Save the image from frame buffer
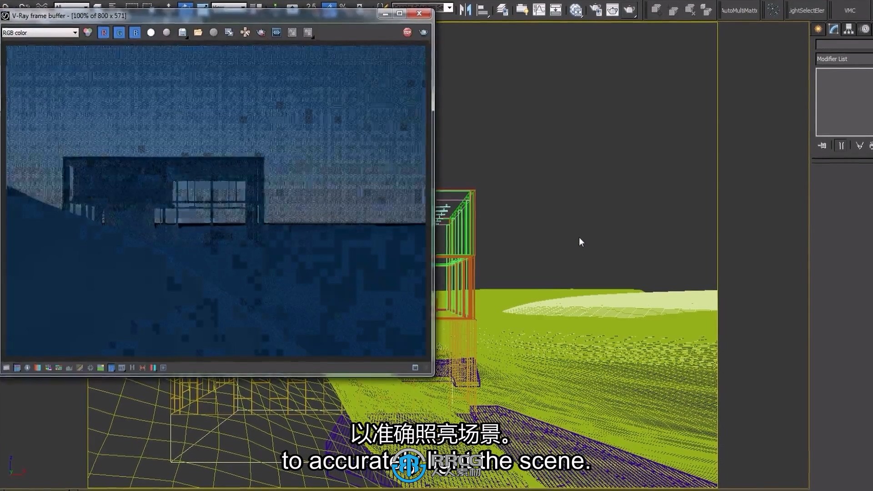 point(182,32)
